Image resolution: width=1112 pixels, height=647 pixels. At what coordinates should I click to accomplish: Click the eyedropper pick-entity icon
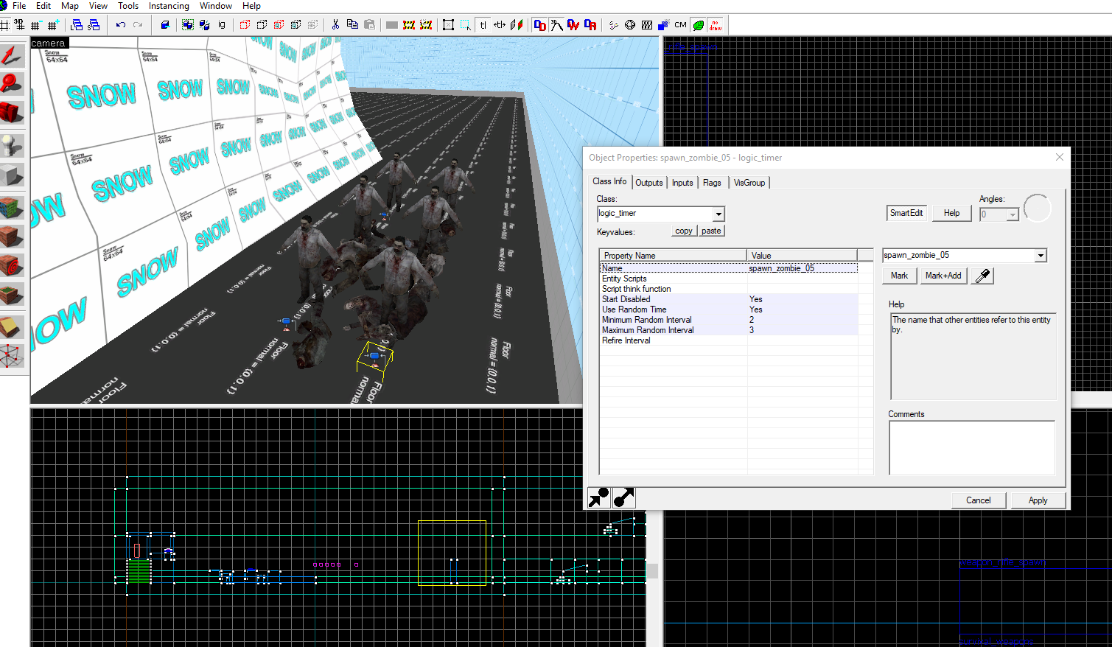point(983,276)
